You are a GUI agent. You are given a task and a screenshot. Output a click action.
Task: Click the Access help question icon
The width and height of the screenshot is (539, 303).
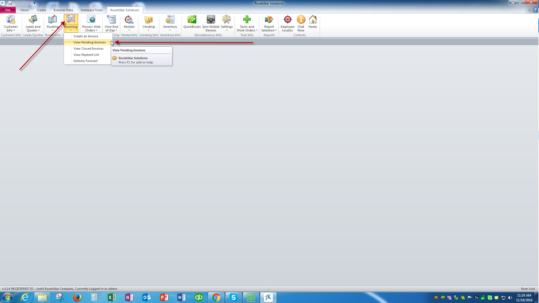[x=535, y=10]
